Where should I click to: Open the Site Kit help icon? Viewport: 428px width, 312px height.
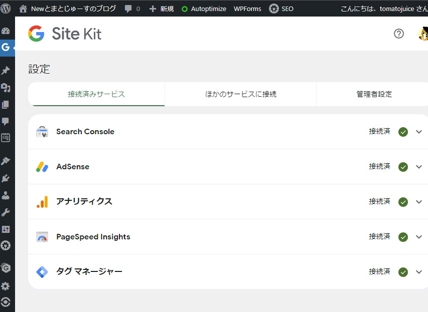coord(399,34)
